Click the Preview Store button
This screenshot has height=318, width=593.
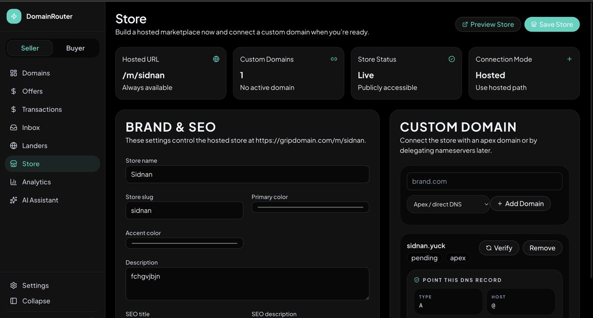[x=488, y=24]
